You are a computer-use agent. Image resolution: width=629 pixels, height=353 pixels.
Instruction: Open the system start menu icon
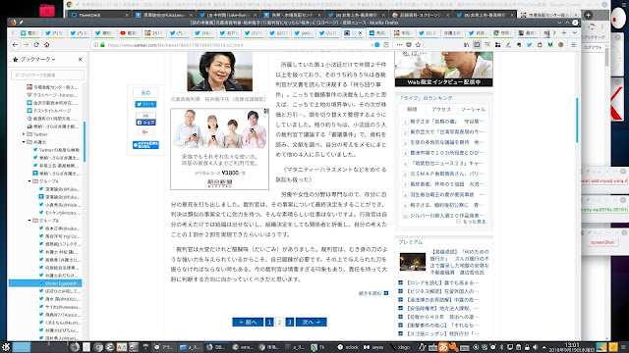[x=5, y=347]
